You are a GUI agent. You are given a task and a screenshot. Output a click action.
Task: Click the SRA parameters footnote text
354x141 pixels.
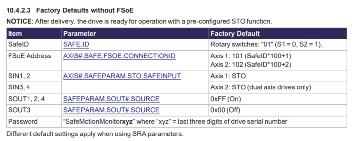click(95, 134)
